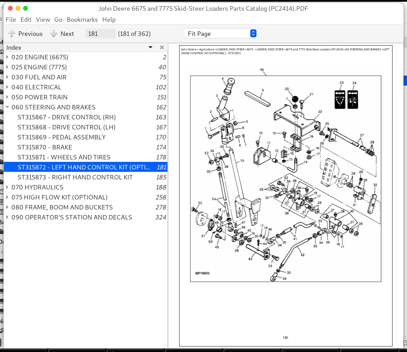The image size is (407, 352).
Task: Select ST315872 - LEFT HAND CONTROL KIT
Action: tap(86, 167)
